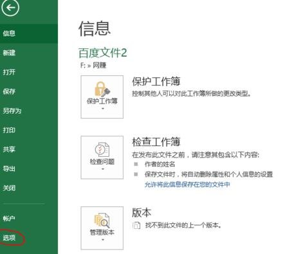This screenshot has height=254, width=281.
Task: Click the file path F: » 网赚
Action: (93, 65)
